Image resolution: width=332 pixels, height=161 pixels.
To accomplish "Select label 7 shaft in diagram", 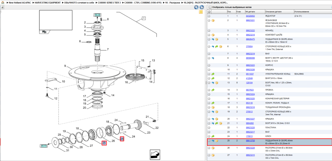I will pos(108,50).
